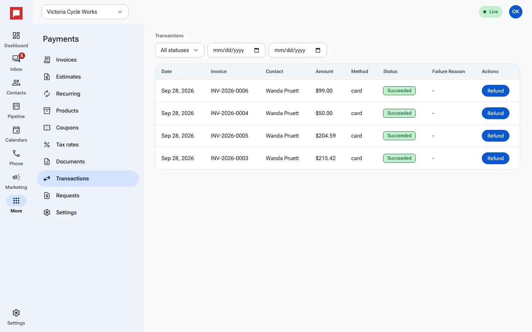Click the Recurring cycle icon
The height and width of the screenshot is (332, 532).
(x=47, y=94)
